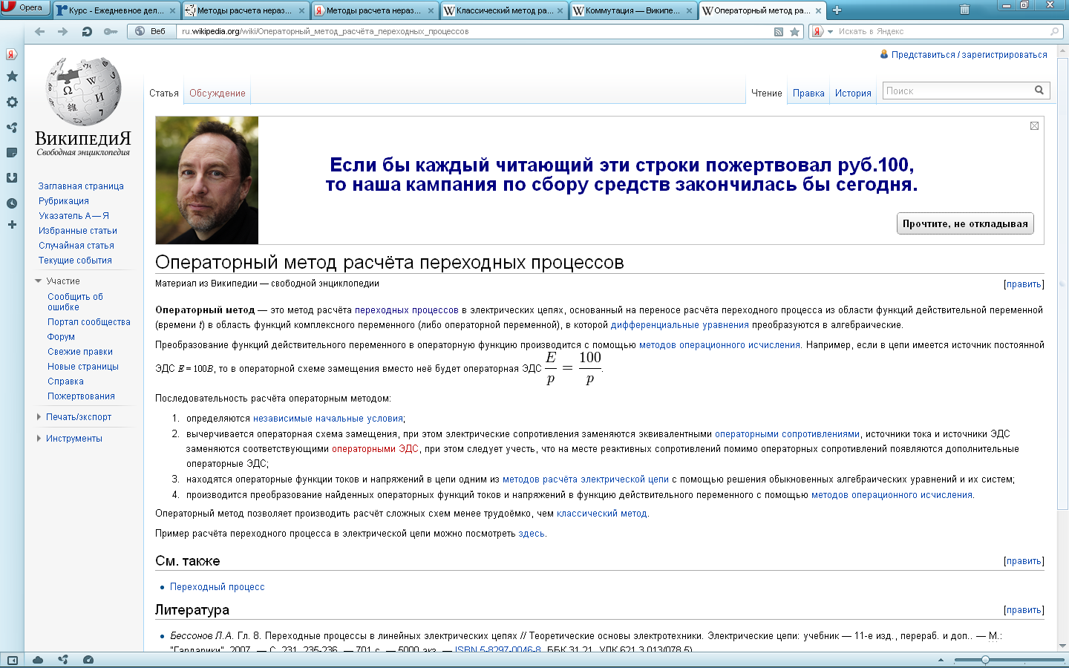Click the Прочтите, не откладывая button

(x=965, y=223)
